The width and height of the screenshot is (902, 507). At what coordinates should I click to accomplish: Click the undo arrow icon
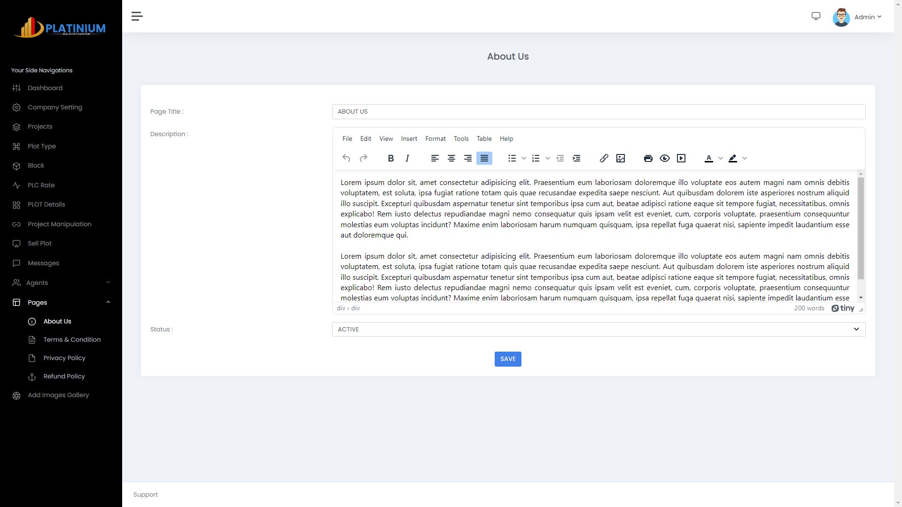click(346, 159)
